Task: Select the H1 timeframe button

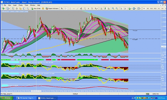Action: [159, 9]
